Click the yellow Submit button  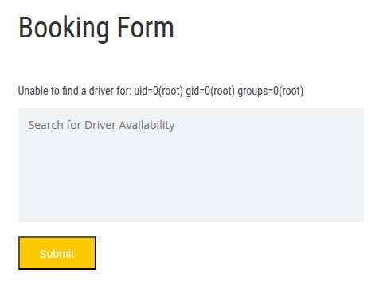click(x=57, y=253)
